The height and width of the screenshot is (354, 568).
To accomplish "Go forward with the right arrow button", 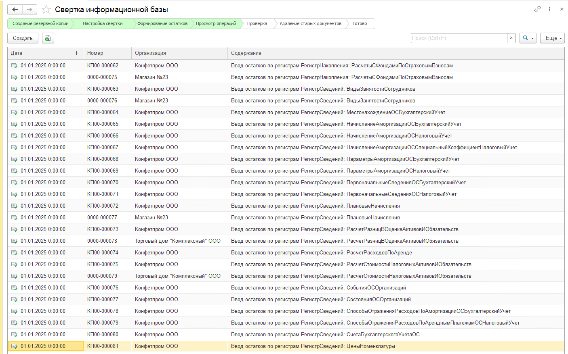I will coord(29,9).
